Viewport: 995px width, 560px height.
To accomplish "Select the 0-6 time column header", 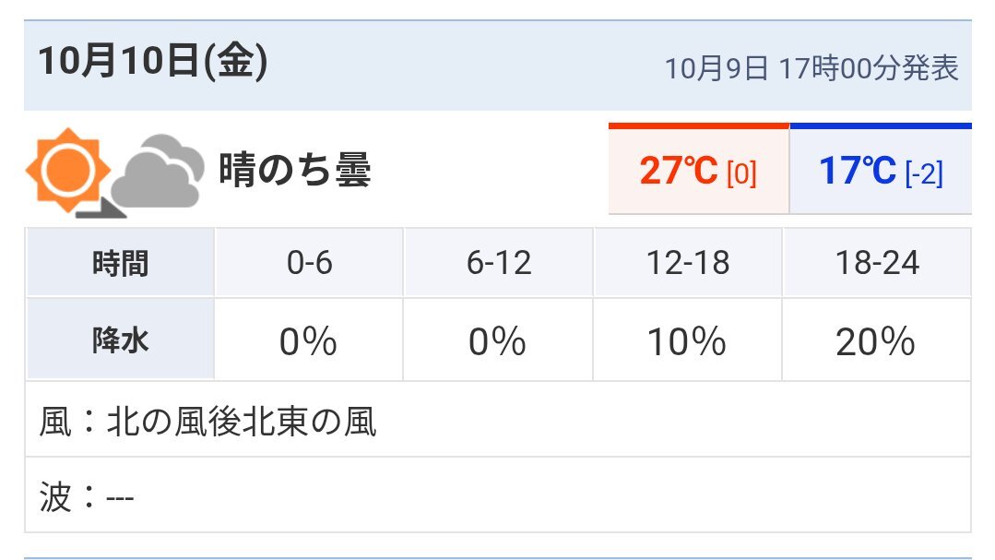I will tap(309, 264).
